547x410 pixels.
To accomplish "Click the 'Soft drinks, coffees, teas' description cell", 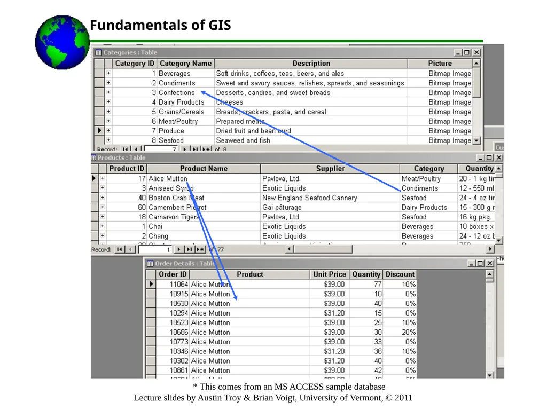I will [x=311, y=73].
